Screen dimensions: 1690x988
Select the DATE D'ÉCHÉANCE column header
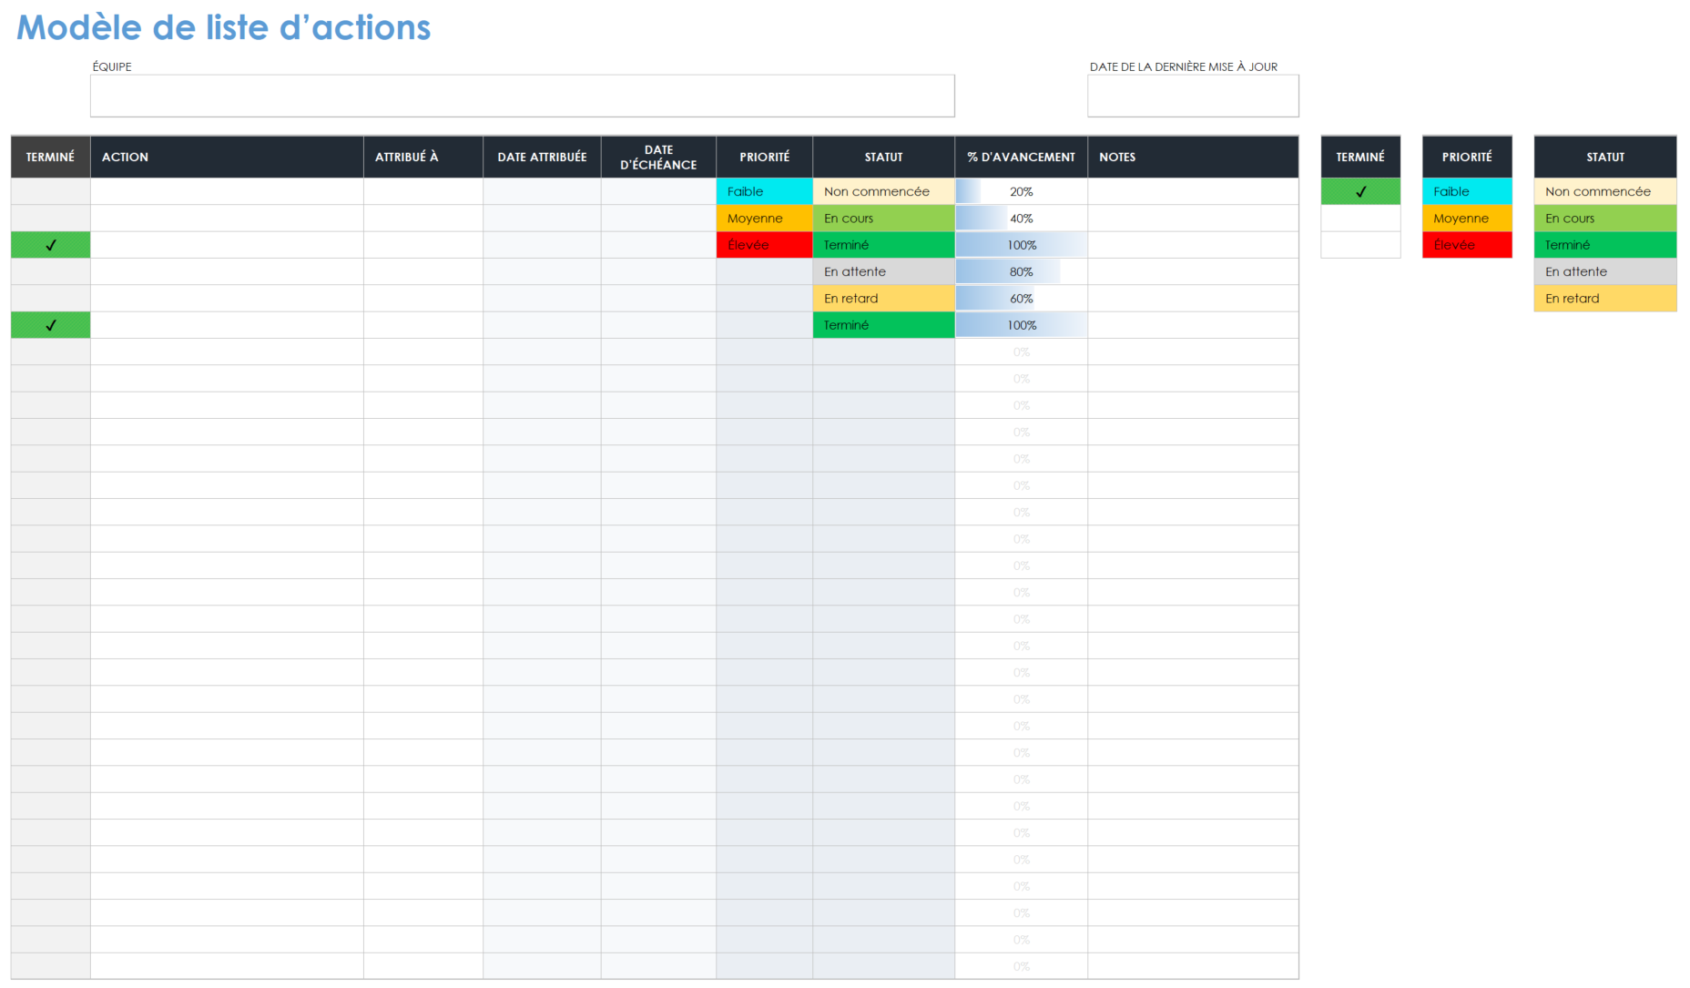point(658,157)
